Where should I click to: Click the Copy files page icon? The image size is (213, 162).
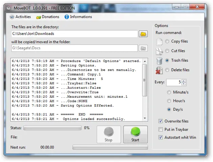point(159,42)
